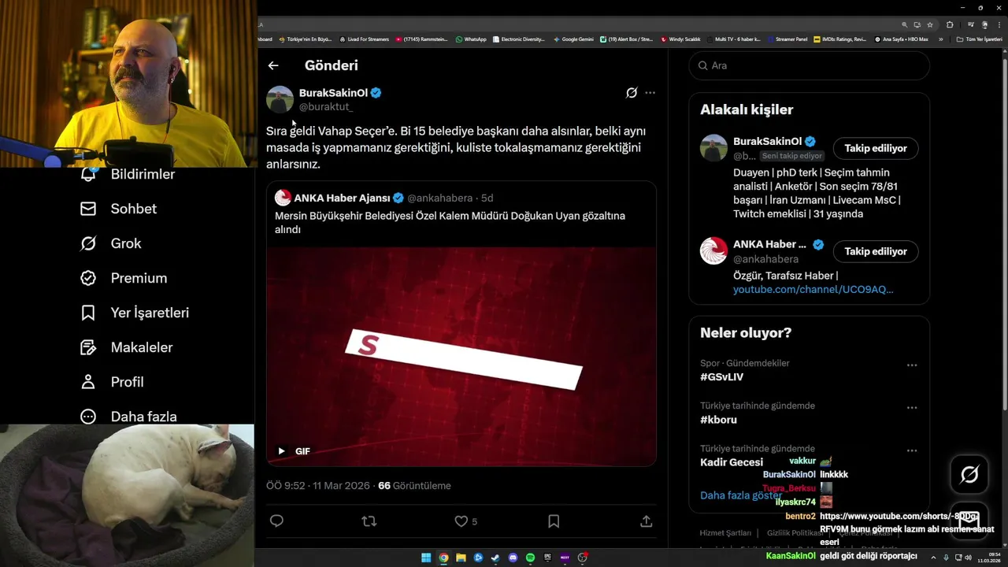
Task: Open Epic Games Launcher from the taskbar
Action: (547, 558)
